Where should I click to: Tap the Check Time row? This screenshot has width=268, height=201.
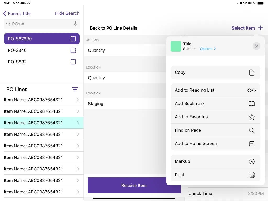tap(226, 193)
